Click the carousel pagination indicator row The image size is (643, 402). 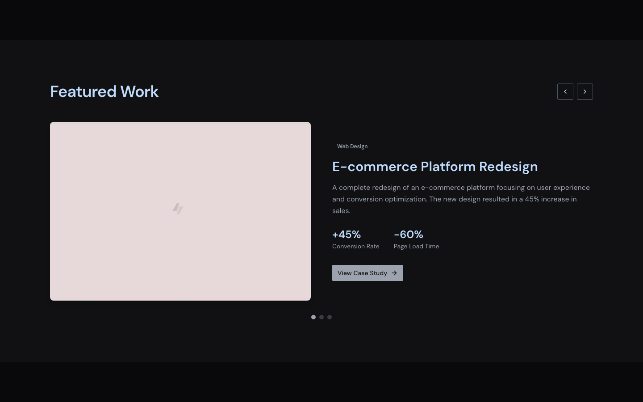(321, 317)
